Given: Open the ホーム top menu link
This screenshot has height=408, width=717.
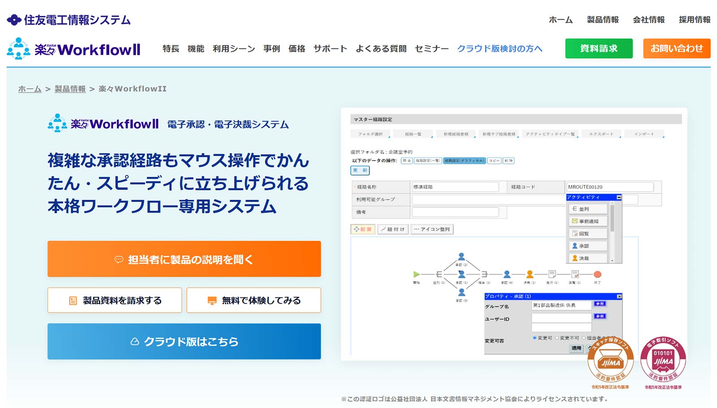Looking at the screenshot, I should [561, 20].
